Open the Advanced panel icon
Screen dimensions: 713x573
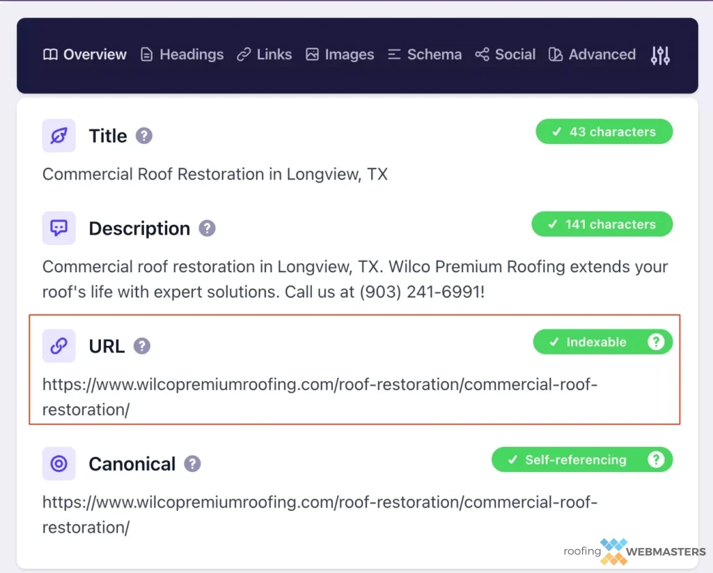(x=555, y=54)
